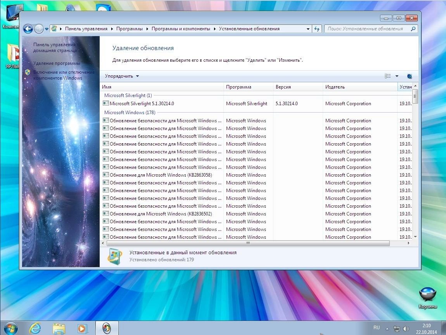The height and width of the screenshot is (335, 446).
Task: Select 'Панель управления' breadcrumb segment
Action: pos(86,29)
